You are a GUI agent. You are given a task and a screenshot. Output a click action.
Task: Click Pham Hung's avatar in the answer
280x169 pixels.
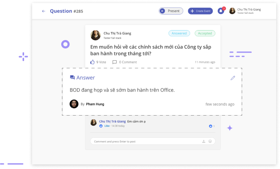[74, 104]
